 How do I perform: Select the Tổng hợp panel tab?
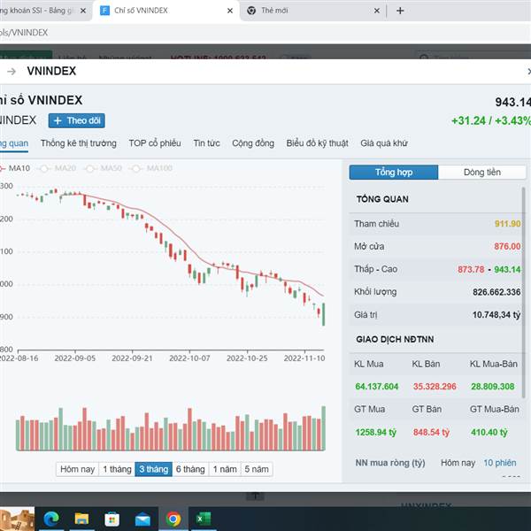394,172
